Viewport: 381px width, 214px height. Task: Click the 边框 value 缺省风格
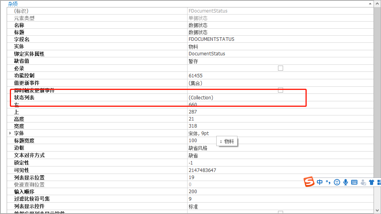point(198,148)
